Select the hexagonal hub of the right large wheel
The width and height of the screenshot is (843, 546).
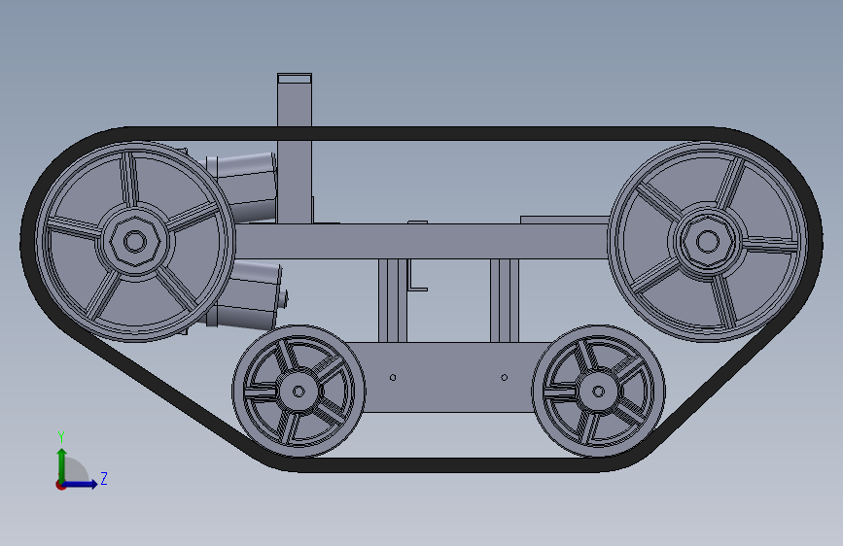click(x=708, y=241)
